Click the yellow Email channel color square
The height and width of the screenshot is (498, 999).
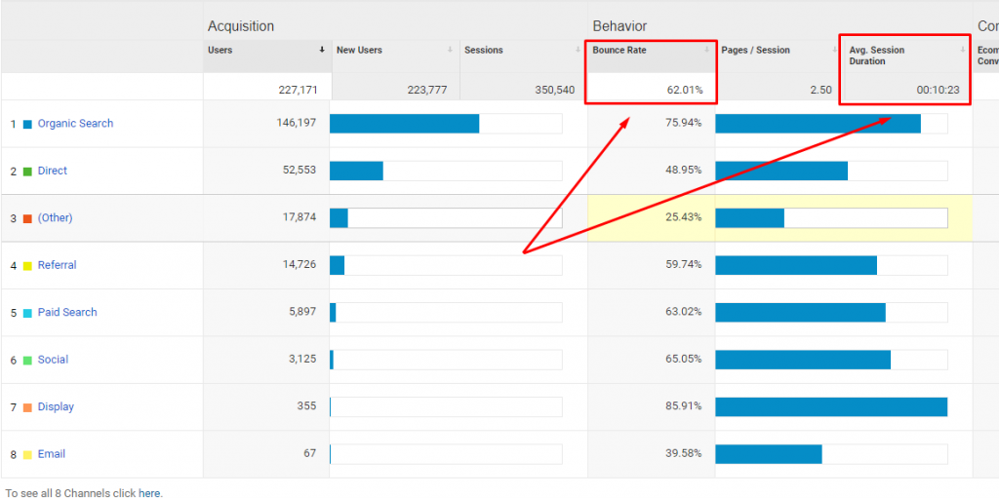click(x=27, y=455)
